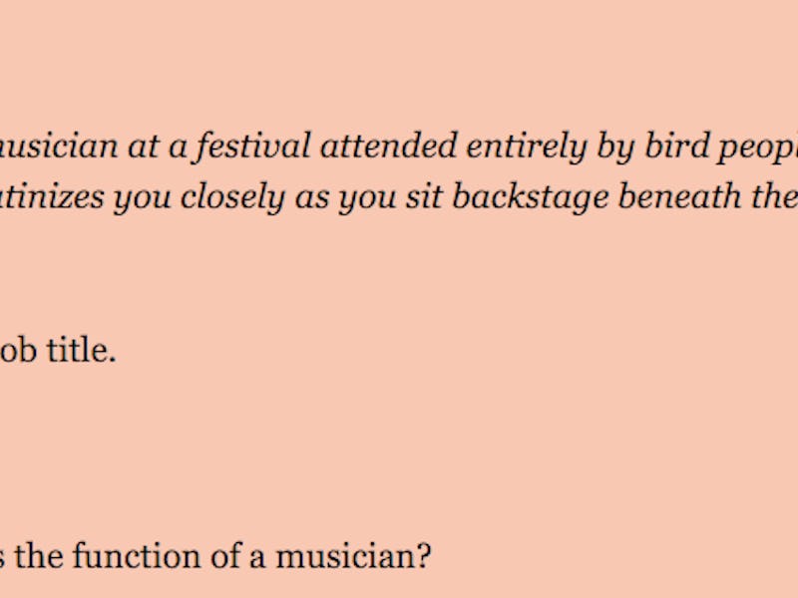Click the word "title." in the short line
The height and width of the screenshot is (598, 798).
[80, 351]
